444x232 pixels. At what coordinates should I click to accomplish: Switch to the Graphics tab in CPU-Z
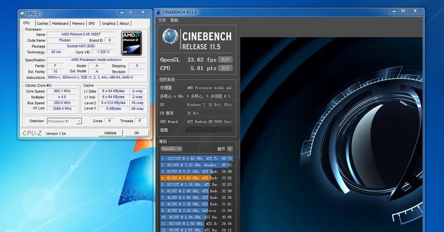(x=109, y=24)
